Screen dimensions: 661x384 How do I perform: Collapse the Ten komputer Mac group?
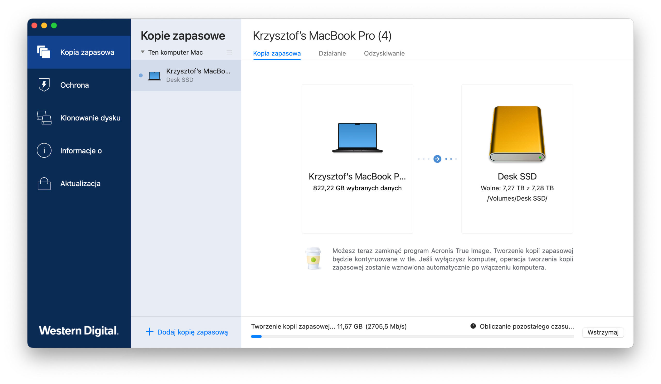(x=143, y=52)
